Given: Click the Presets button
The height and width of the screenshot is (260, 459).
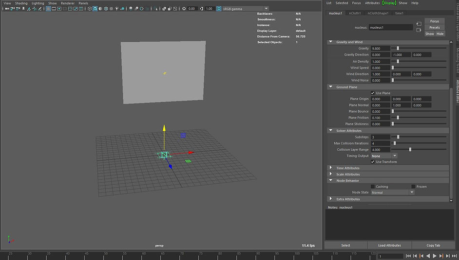Looking at the screenshot, I should tap(435, 27).
